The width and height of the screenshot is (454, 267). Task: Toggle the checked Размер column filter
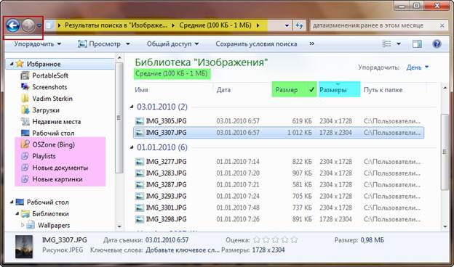pyautogui.click(x=294, y=89)
